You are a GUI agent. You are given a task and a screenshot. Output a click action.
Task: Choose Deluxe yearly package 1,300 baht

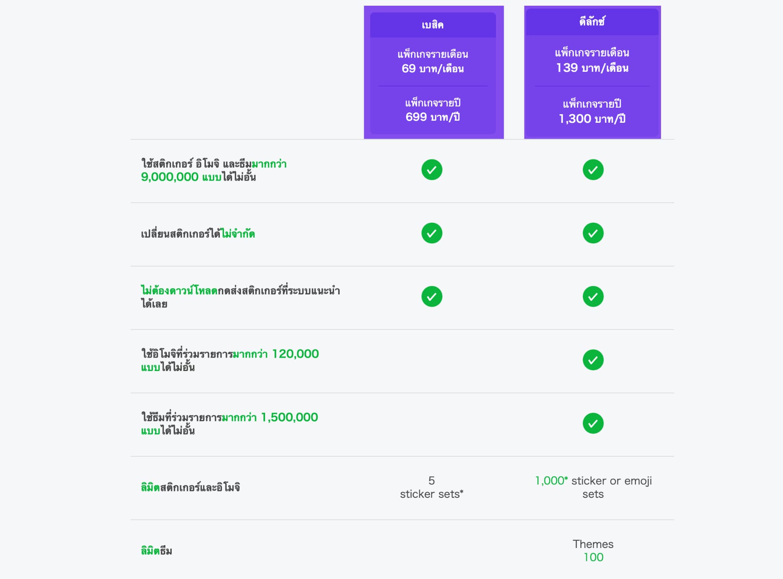(x=592, y=111)
